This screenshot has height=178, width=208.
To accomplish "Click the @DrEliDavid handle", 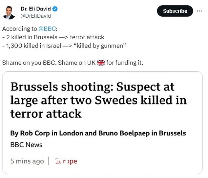I will (x=36, y=16).
